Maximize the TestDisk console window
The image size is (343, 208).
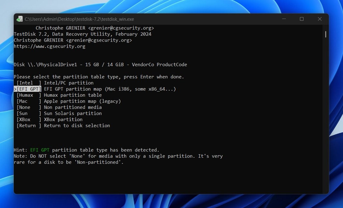tap(302, 19)
